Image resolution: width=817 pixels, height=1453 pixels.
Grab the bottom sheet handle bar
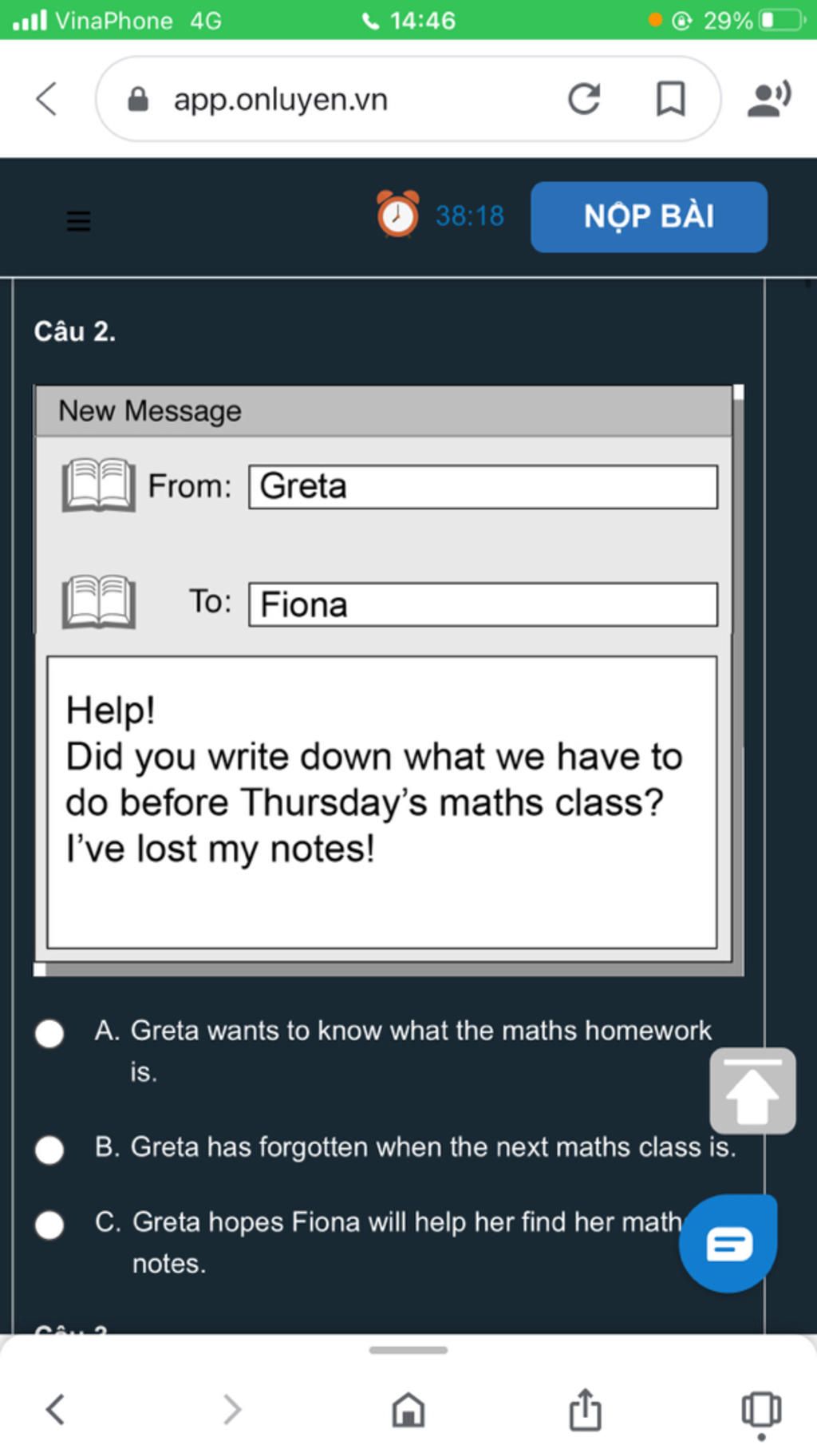(x=408, y=1350)
